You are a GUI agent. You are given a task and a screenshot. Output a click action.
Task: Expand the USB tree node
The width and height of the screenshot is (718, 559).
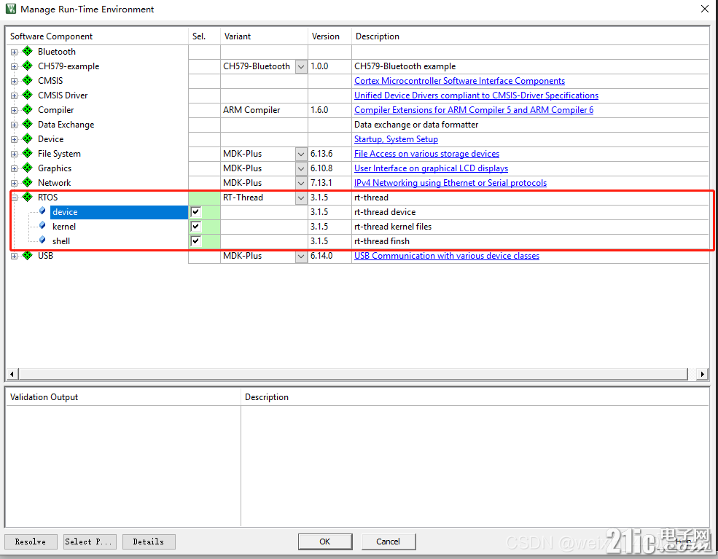pos(14,257)
